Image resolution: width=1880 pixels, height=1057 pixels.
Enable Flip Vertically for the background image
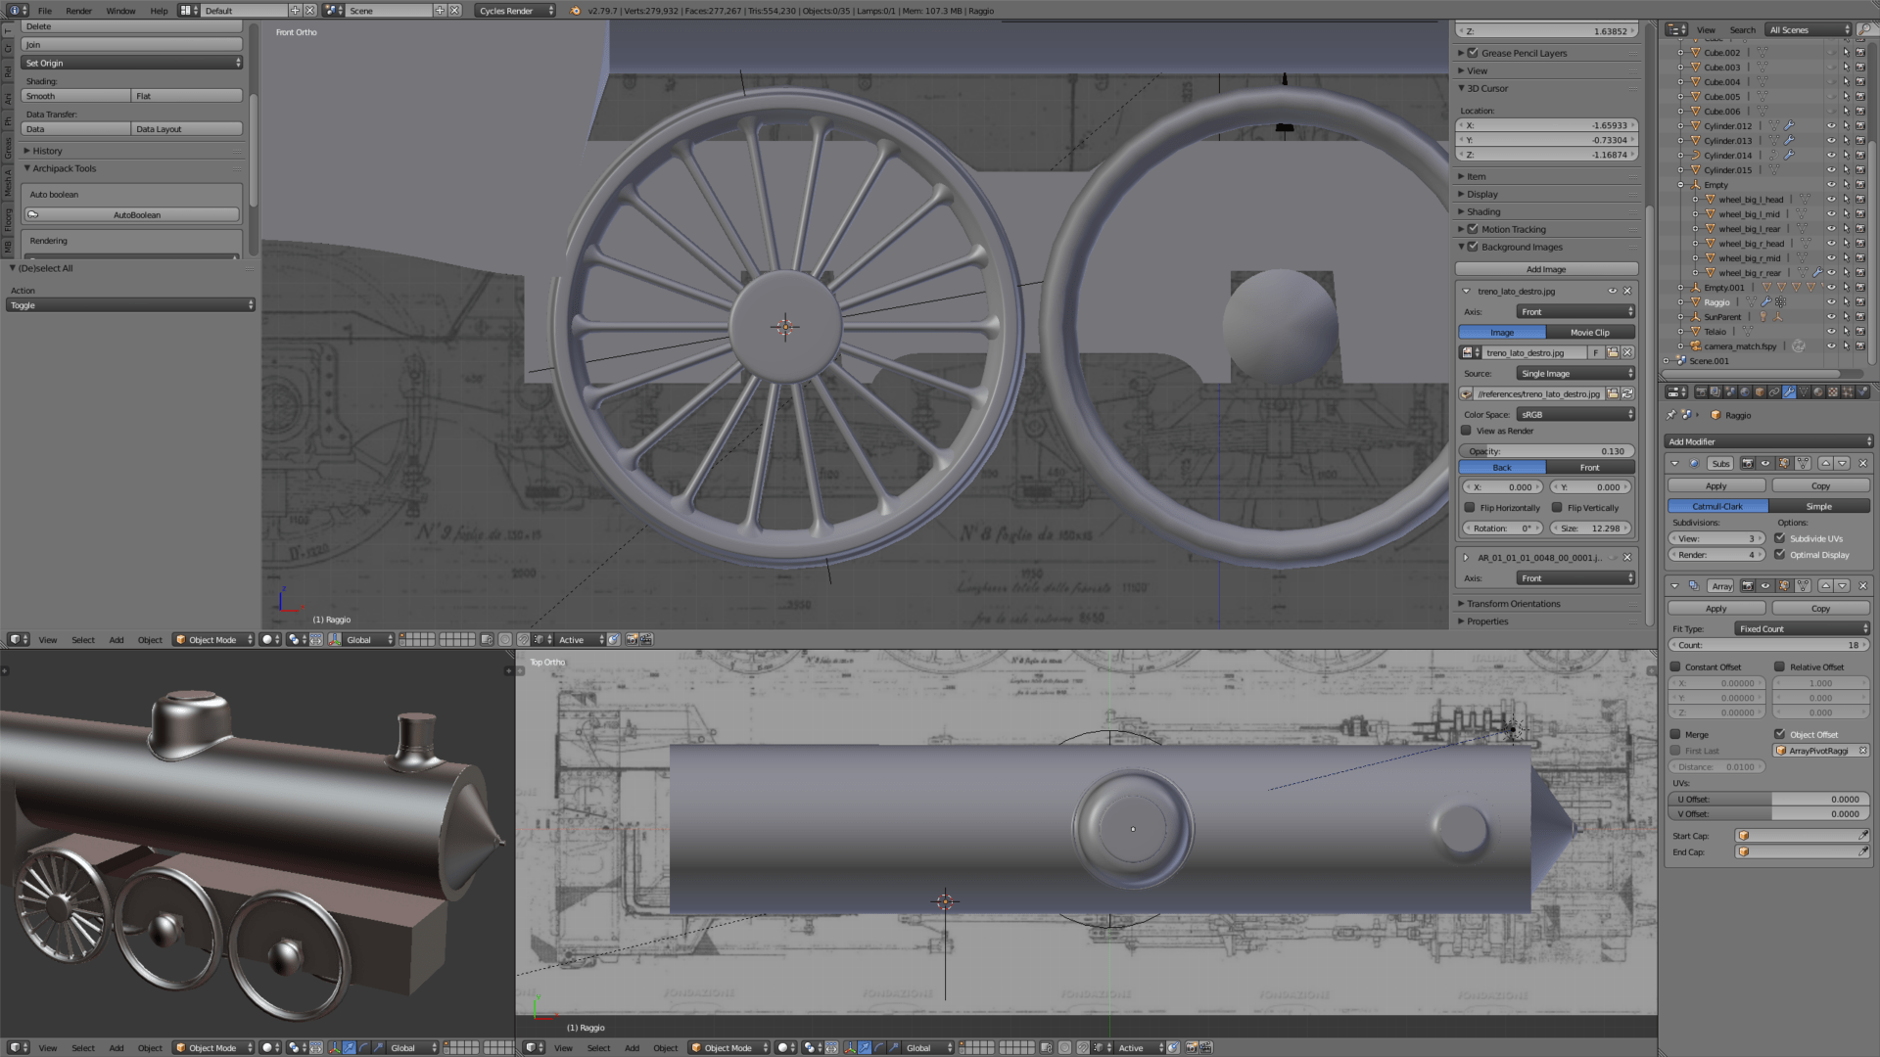click(1557, 507)
